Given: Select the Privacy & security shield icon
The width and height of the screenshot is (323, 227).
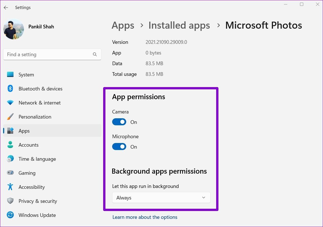Looking at the screenshot, I should click(x=10, y=201).
